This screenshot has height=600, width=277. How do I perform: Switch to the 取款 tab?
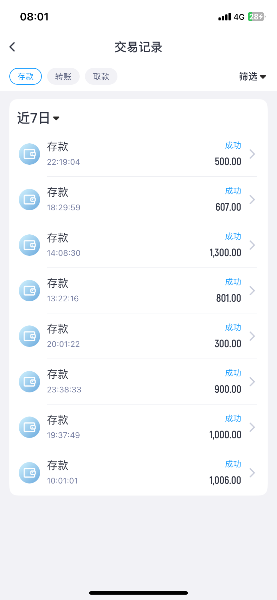coord(101,76)
